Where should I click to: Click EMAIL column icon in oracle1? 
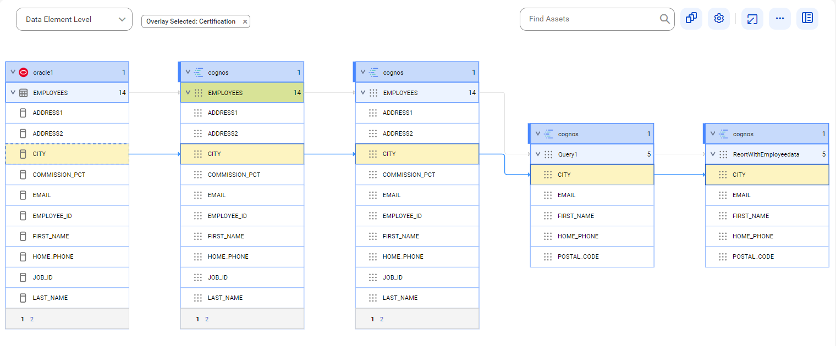[x=23, y=195]
